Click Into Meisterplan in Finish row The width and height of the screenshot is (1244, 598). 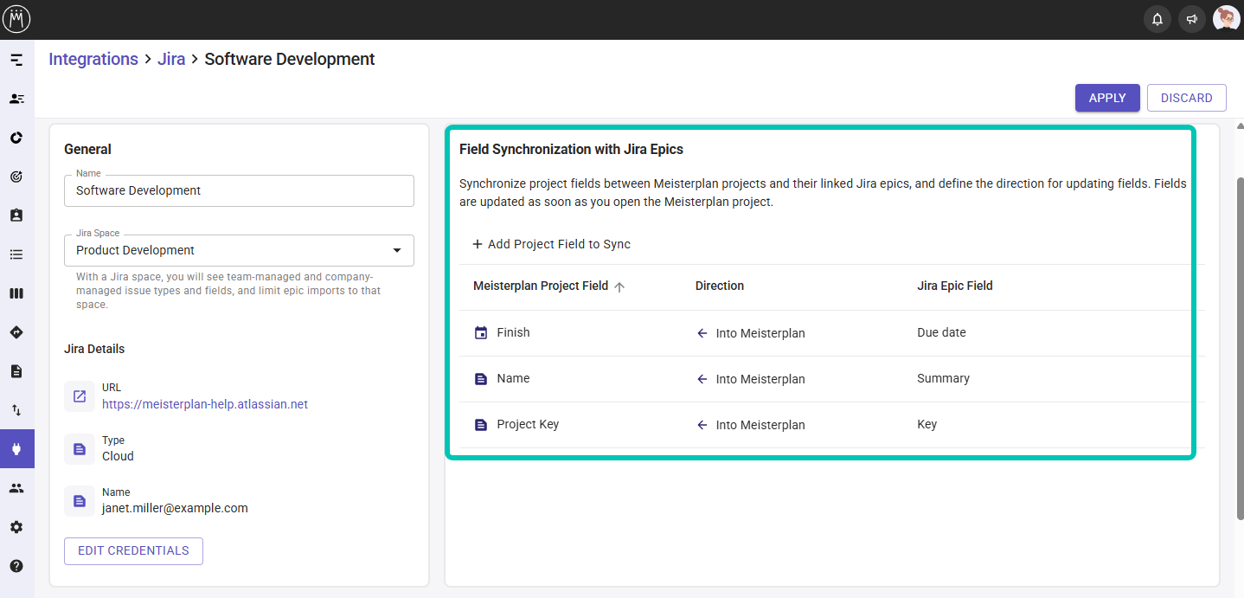pos(760,333)
